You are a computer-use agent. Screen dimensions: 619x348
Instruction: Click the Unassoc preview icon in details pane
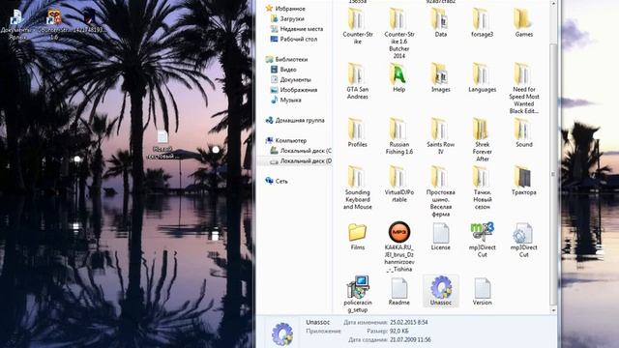coord(282,334)
